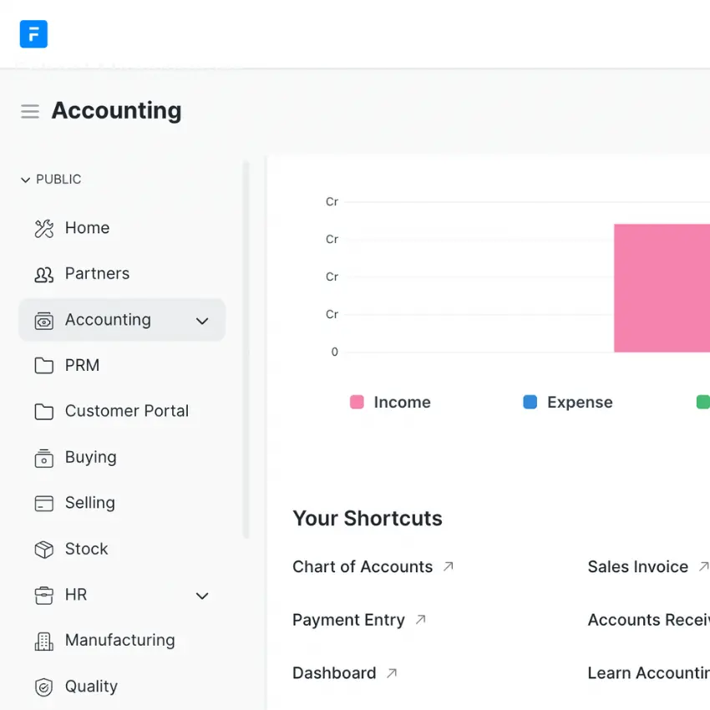Viewport: 710px width, 710px height.
Task: Click the Stock box icon
Action: point(43,549)
